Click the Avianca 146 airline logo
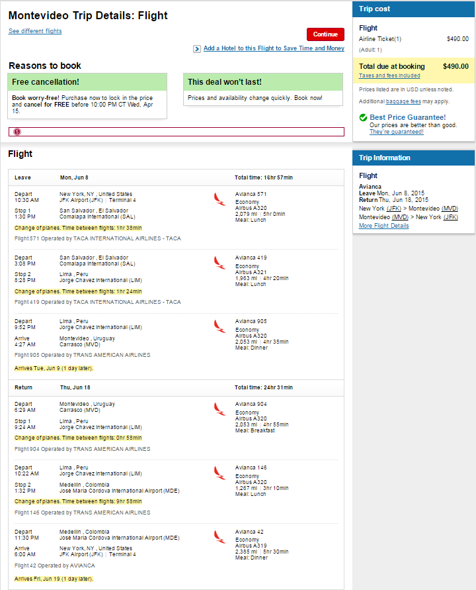Screen dimensions: 476x590 pyautogui.click(x=219, y=473)
